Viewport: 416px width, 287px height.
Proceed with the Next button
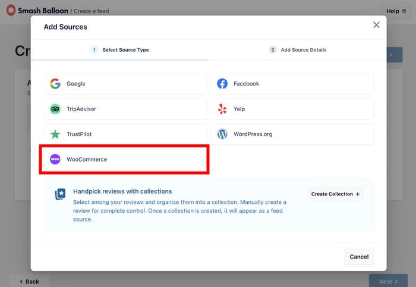pyautogui.click(x=388, y=281)
